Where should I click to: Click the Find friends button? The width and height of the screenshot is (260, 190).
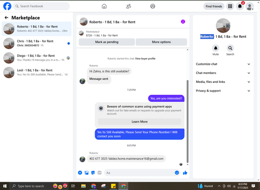click(214, 6)
